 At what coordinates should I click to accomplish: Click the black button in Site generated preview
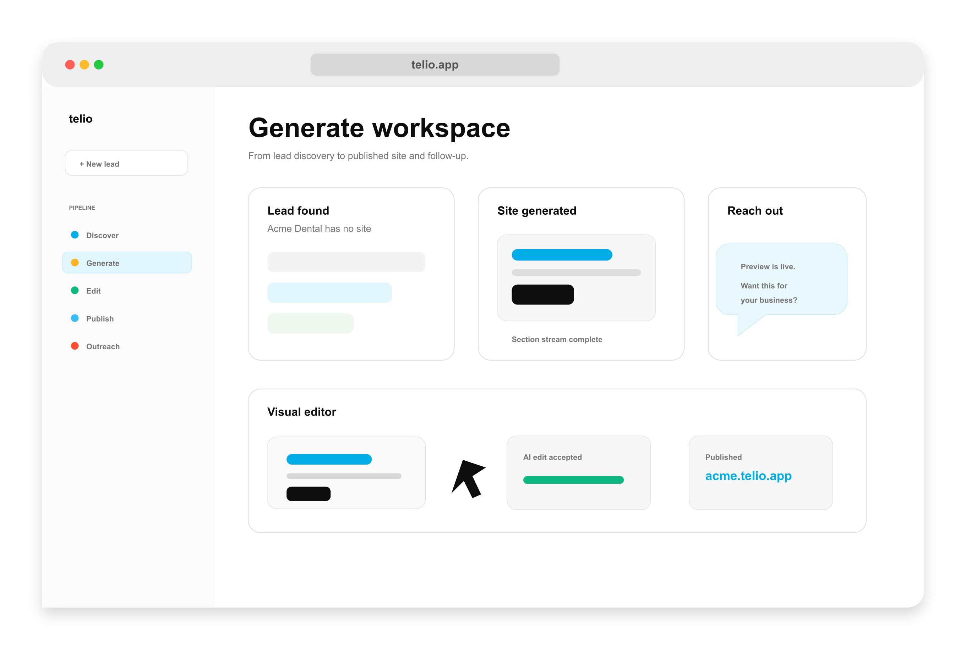542,295
